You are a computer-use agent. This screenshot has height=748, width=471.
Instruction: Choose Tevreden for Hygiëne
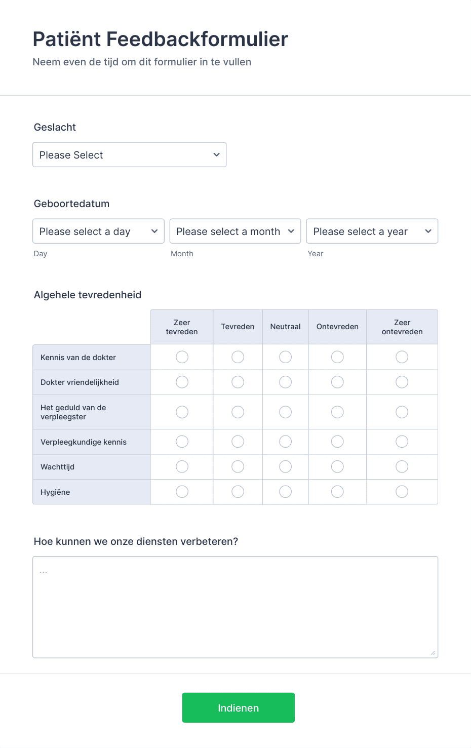coord(238,491)
